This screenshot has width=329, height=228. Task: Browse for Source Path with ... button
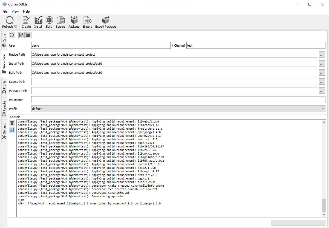[x=322, y=82]
